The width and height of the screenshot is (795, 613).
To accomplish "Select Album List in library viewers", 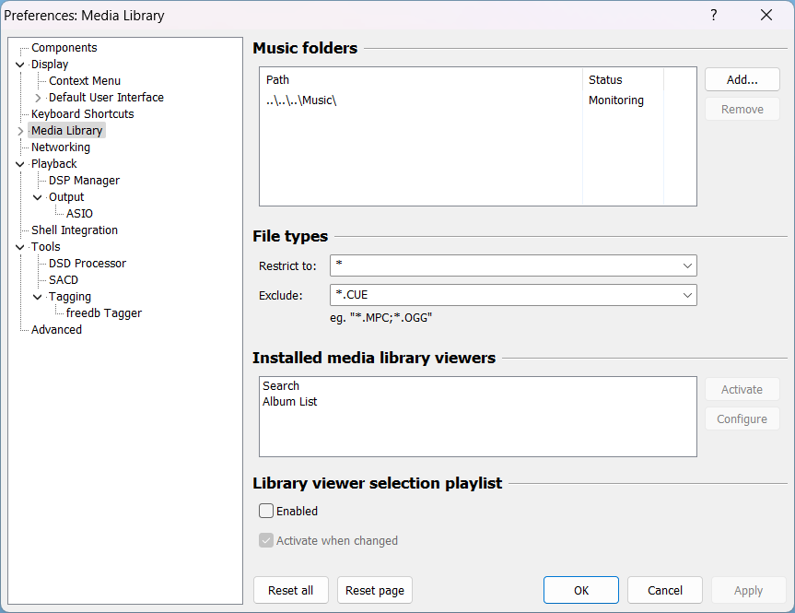I will pyautogui.click(x=289, y=402).
